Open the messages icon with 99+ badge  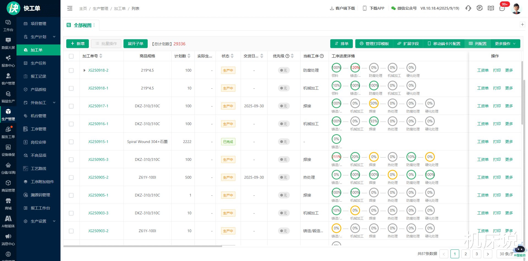pos(502,8)
